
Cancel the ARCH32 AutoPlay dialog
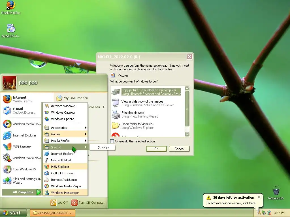(179, 149)
